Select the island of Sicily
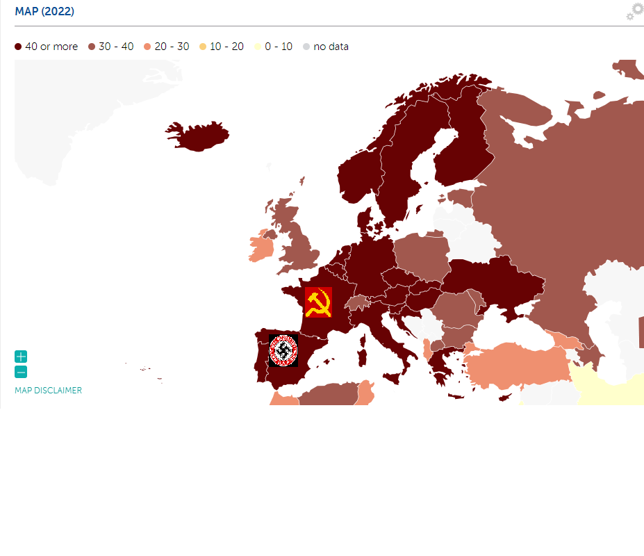This screenshot has width=644, height=556. (393, 377)
